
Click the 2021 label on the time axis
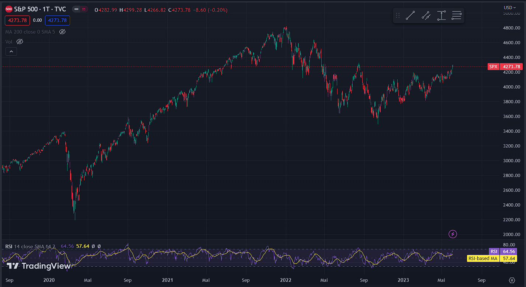[x=168, y=280]
